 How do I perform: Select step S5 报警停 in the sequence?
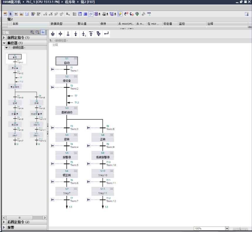67,155
